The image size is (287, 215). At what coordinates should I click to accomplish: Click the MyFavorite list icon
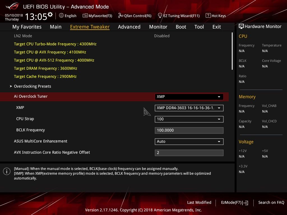click(85, 16)
